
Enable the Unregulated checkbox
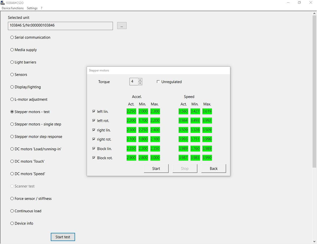158,82
